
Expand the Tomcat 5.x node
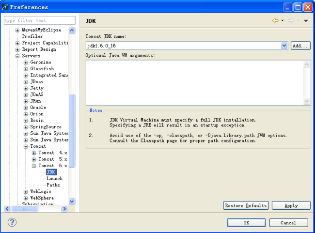tap(34, 159)
